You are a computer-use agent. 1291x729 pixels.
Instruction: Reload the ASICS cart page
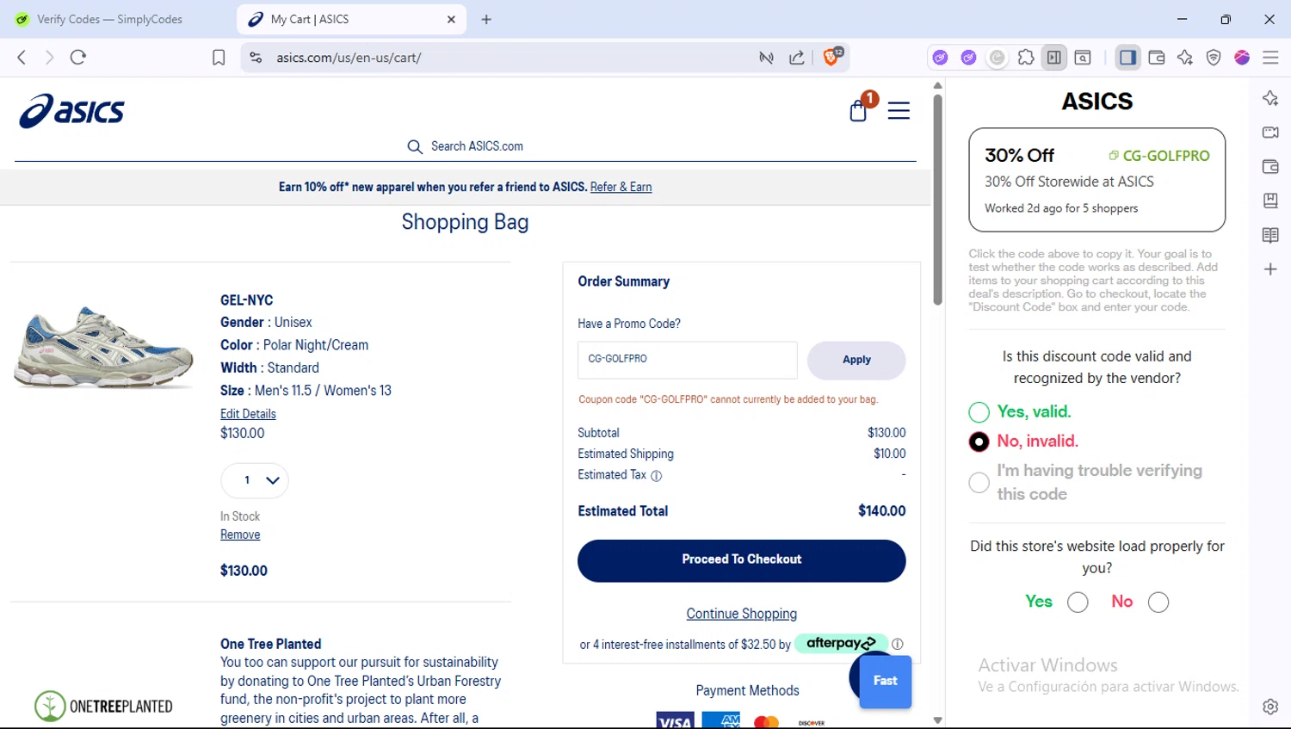pyautogui.click(x=78, y=58)
